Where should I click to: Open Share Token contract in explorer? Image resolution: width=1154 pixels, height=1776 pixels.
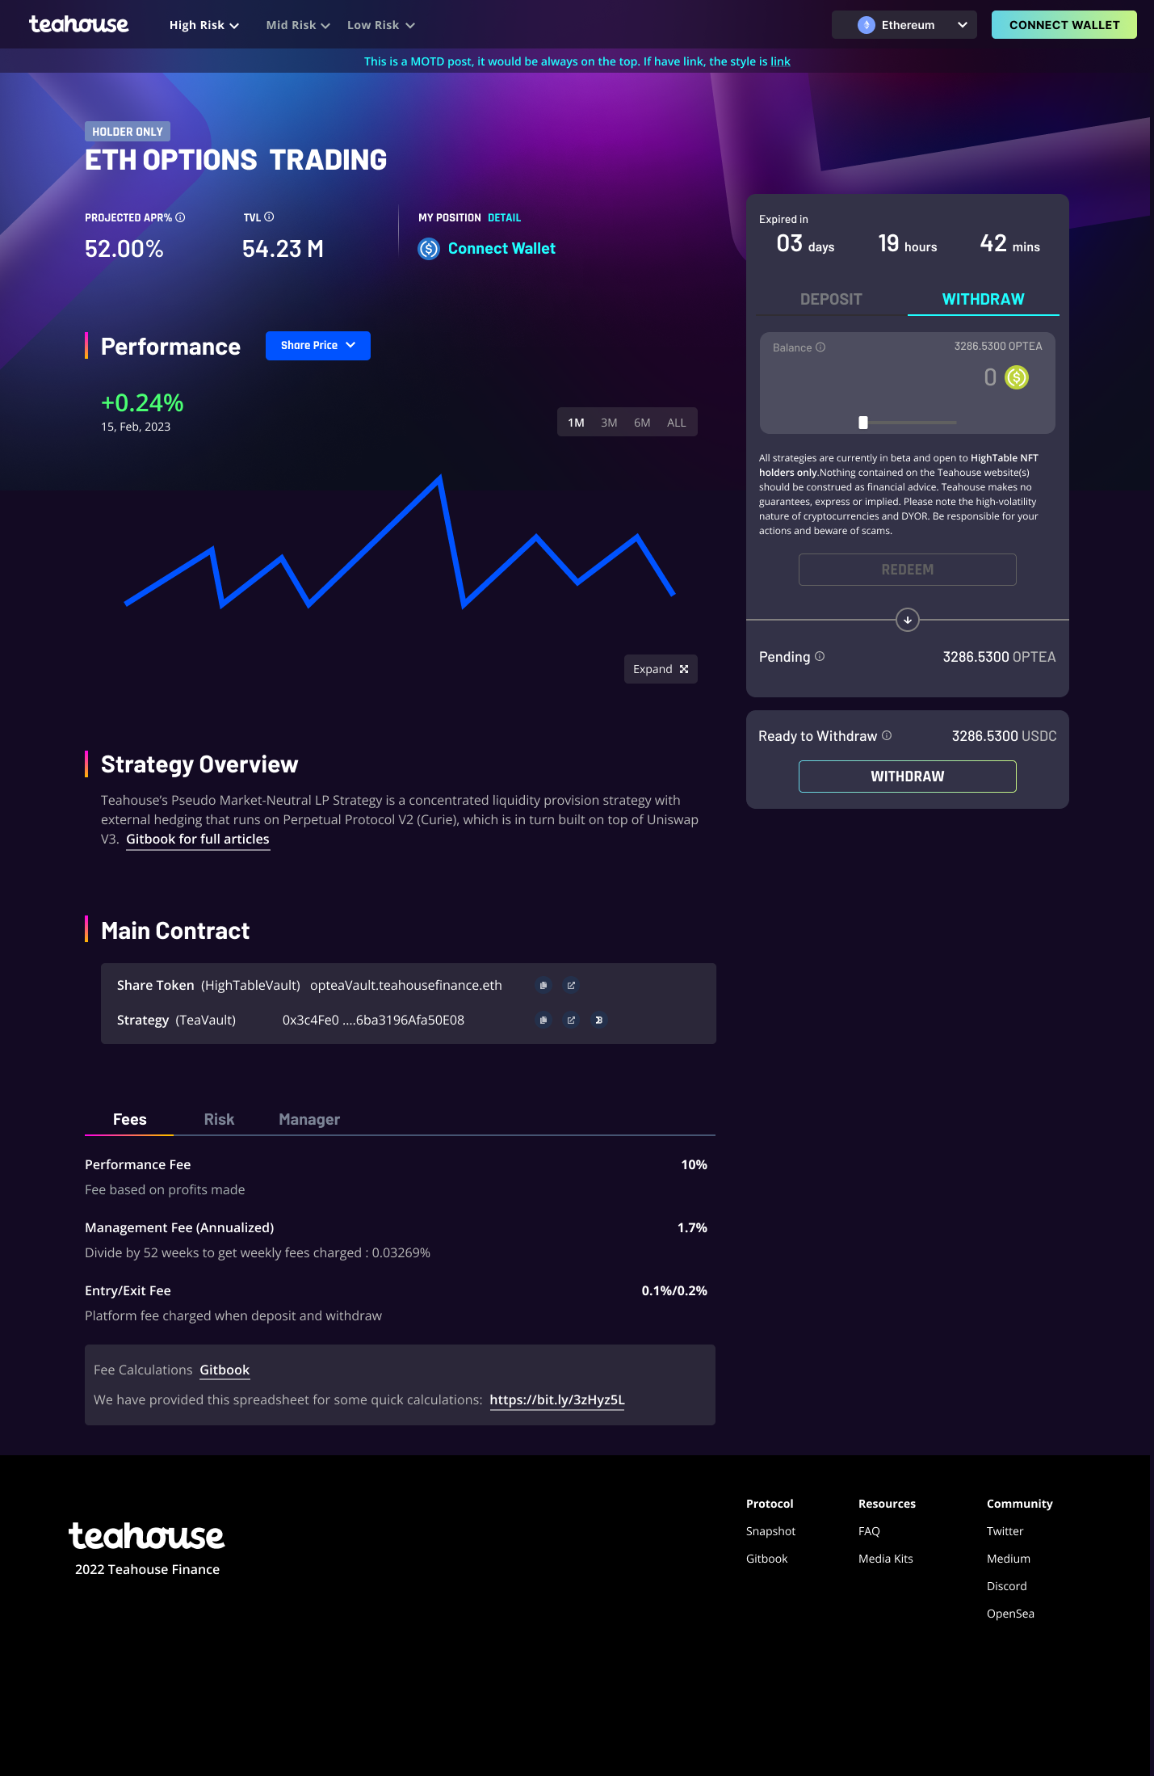[571, 986]
